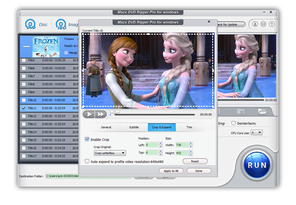Switch to the Trim tab
Screen dimensions: 296x205
click(x=189, y=127)
